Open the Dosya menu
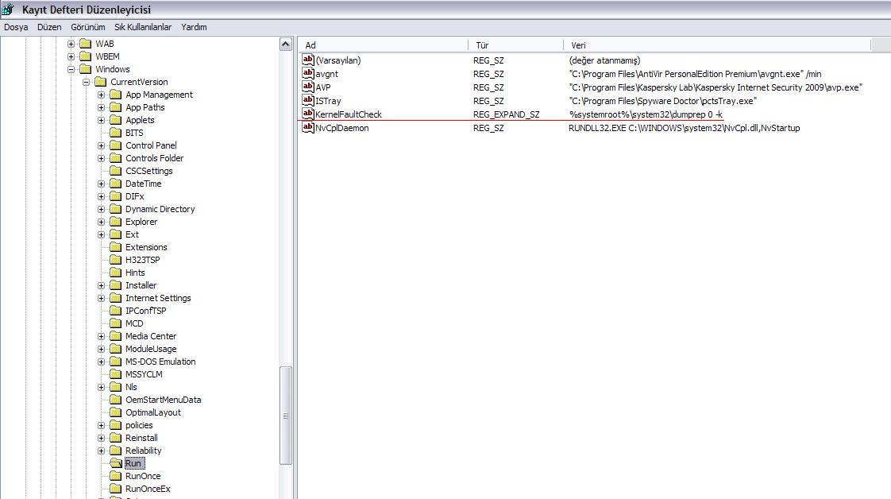891x499 pixels. pyautogui.click(x=16, y=27)
